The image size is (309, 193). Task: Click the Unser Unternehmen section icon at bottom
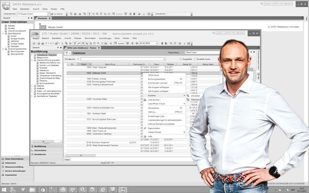pyautogui.click(x=3, y=159)
